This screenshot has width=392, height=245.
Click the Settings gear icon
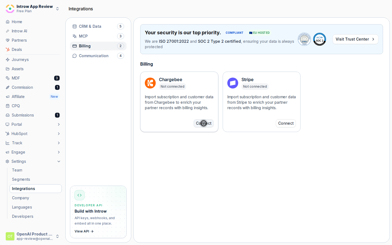pyautogui.click(x=7, y=161)
